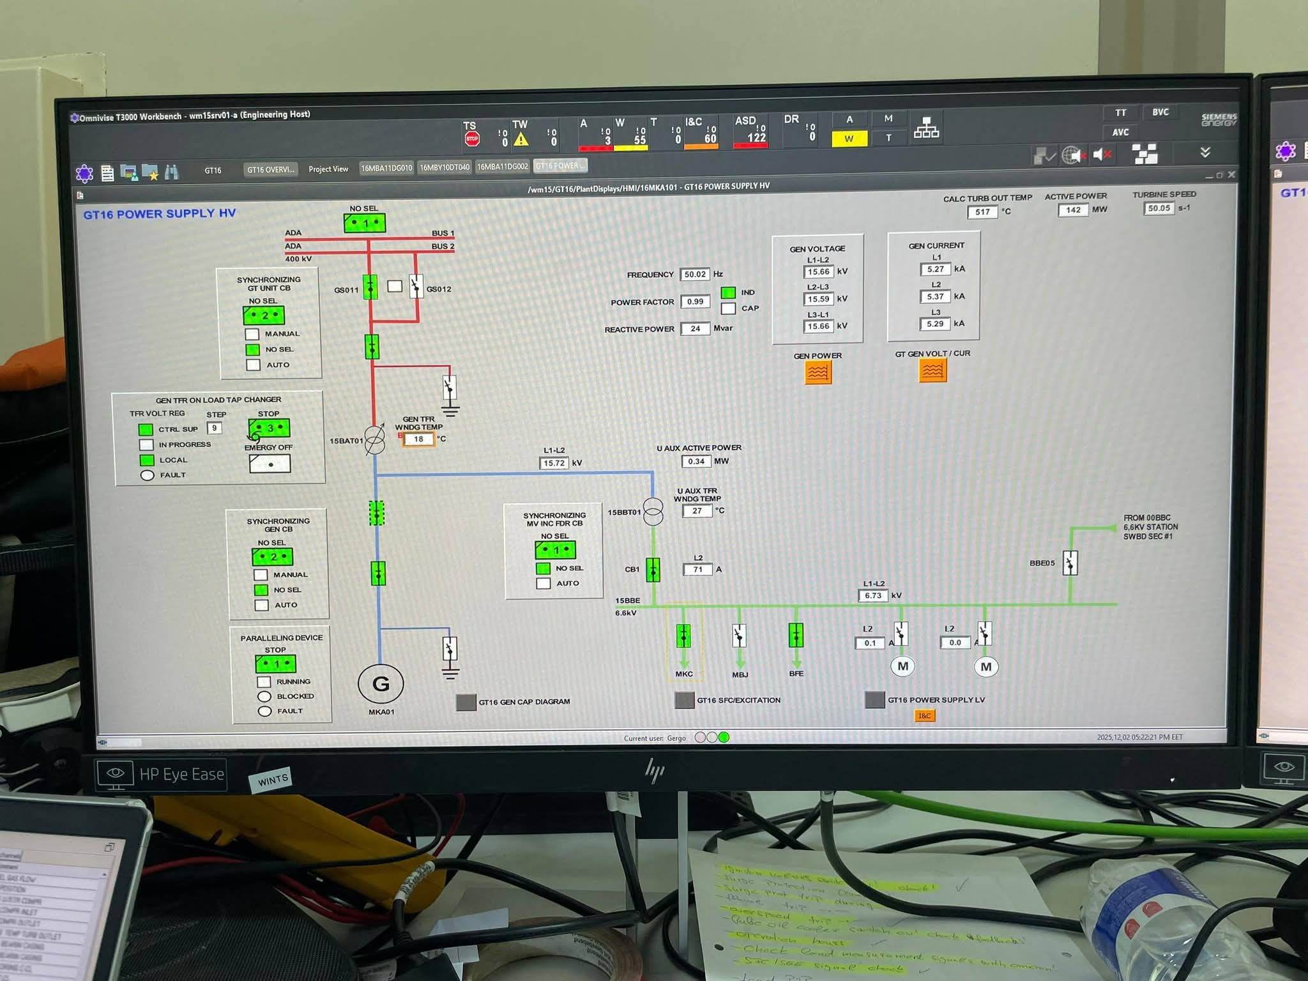The width and height of the screenshot is (1308, 981).
Task: Switch to the GT16 OVERVI... tab
Action: coord(271,170)
